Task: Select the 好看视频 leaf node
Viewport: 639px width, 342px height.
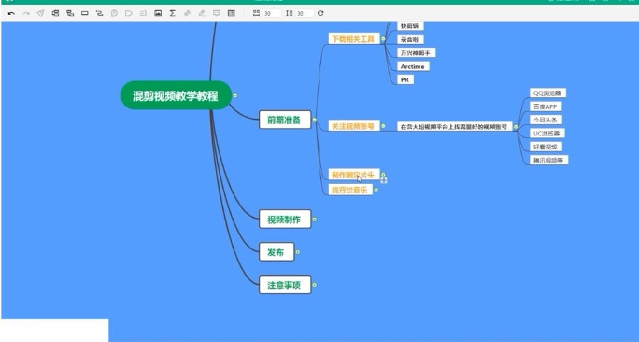Action: point(546,147)
